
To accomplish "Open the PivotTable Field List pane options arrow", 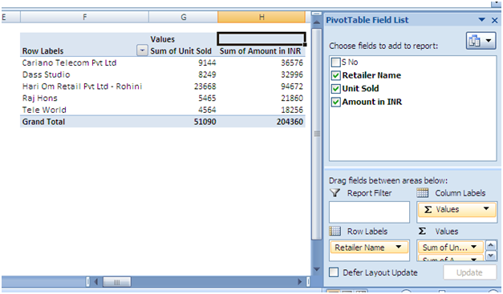I will click(482, 20).
